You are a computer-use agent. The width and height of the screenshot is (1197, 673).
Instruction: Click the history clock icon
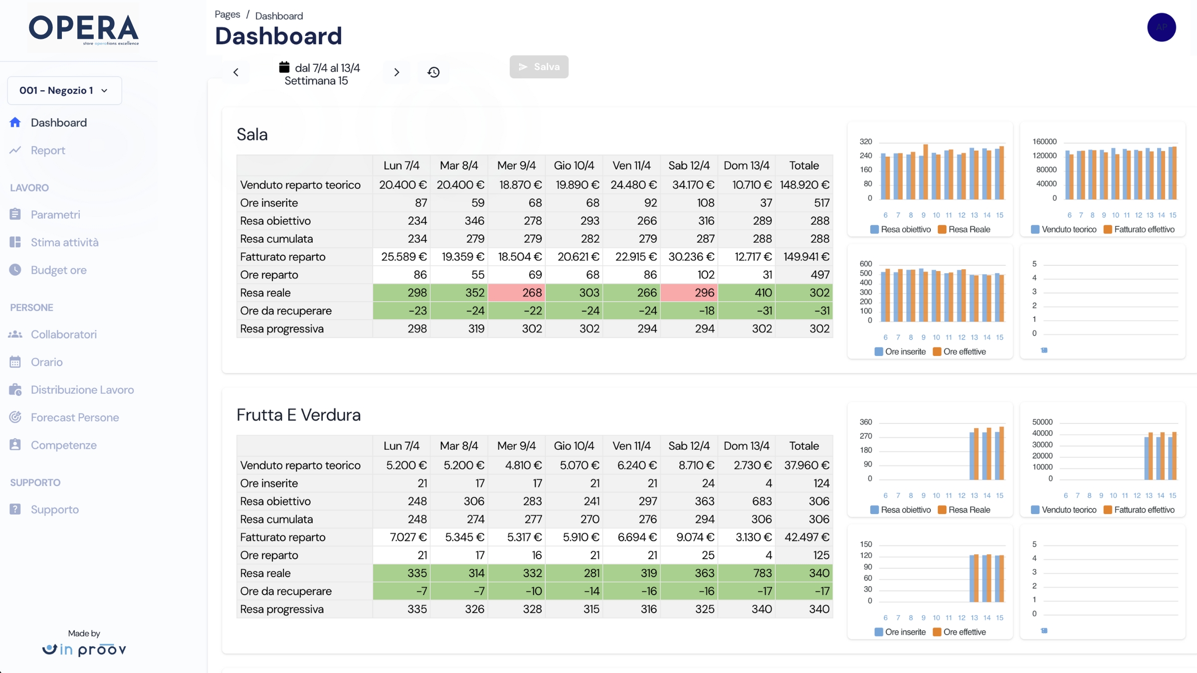pos(433,72)
